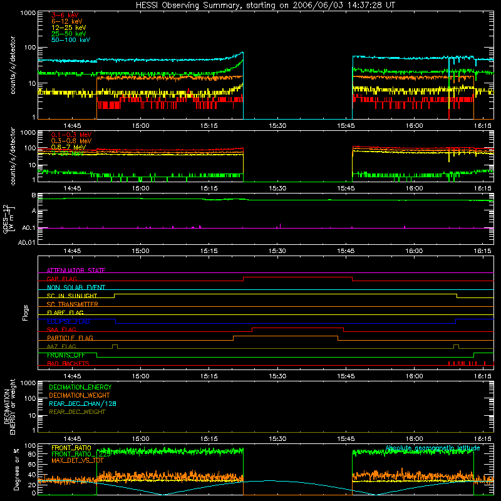Select the green FRONT_RATIO_1225 legend label
The width and height of the screenshot is (501, 501).
click(81, 454)
